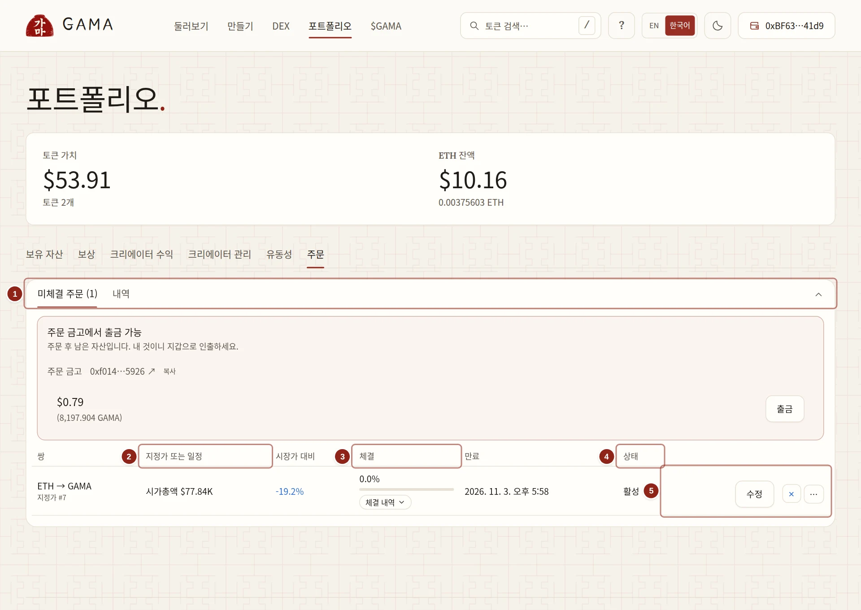Open the three-dots more options button
Viewport: 861px width, 610px height.
(813, 494)
